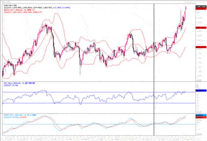Click the RSI upper threshold horizontal line

tap(96, 92)
